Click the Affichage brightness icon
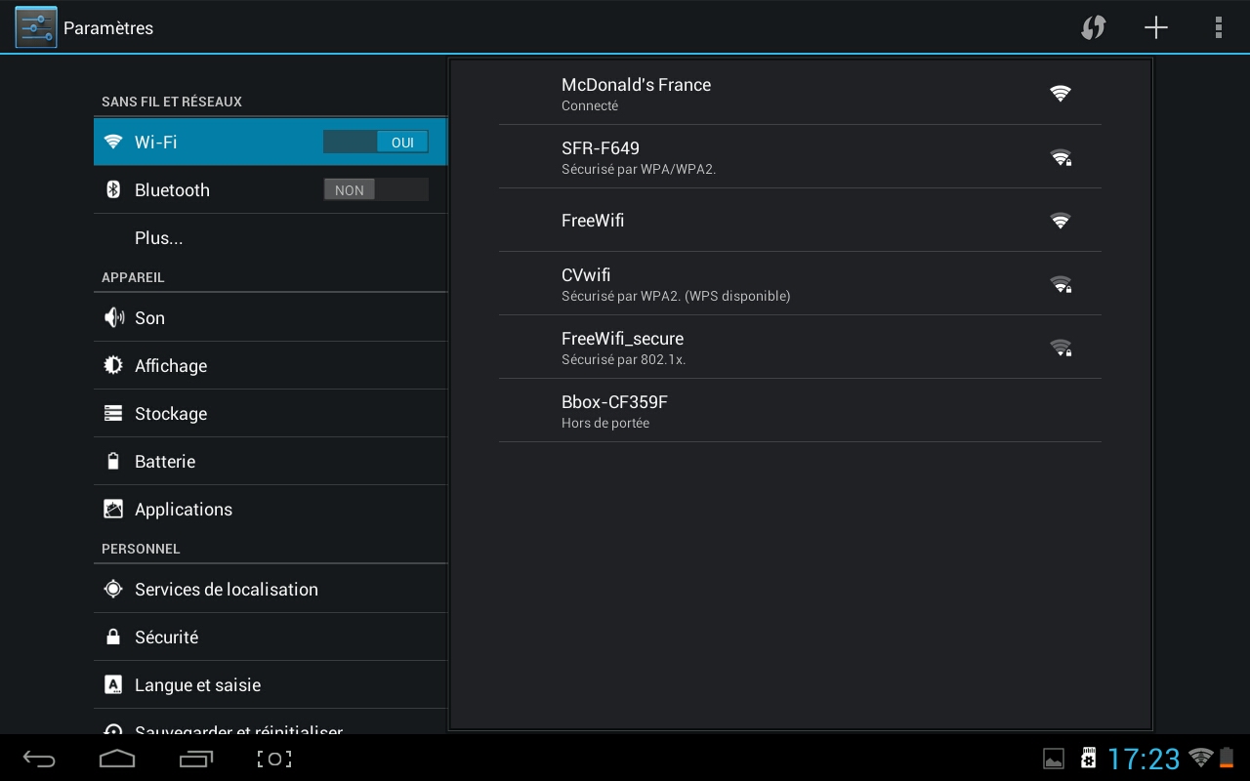The image size is (1250, 781). coord(113,365)
